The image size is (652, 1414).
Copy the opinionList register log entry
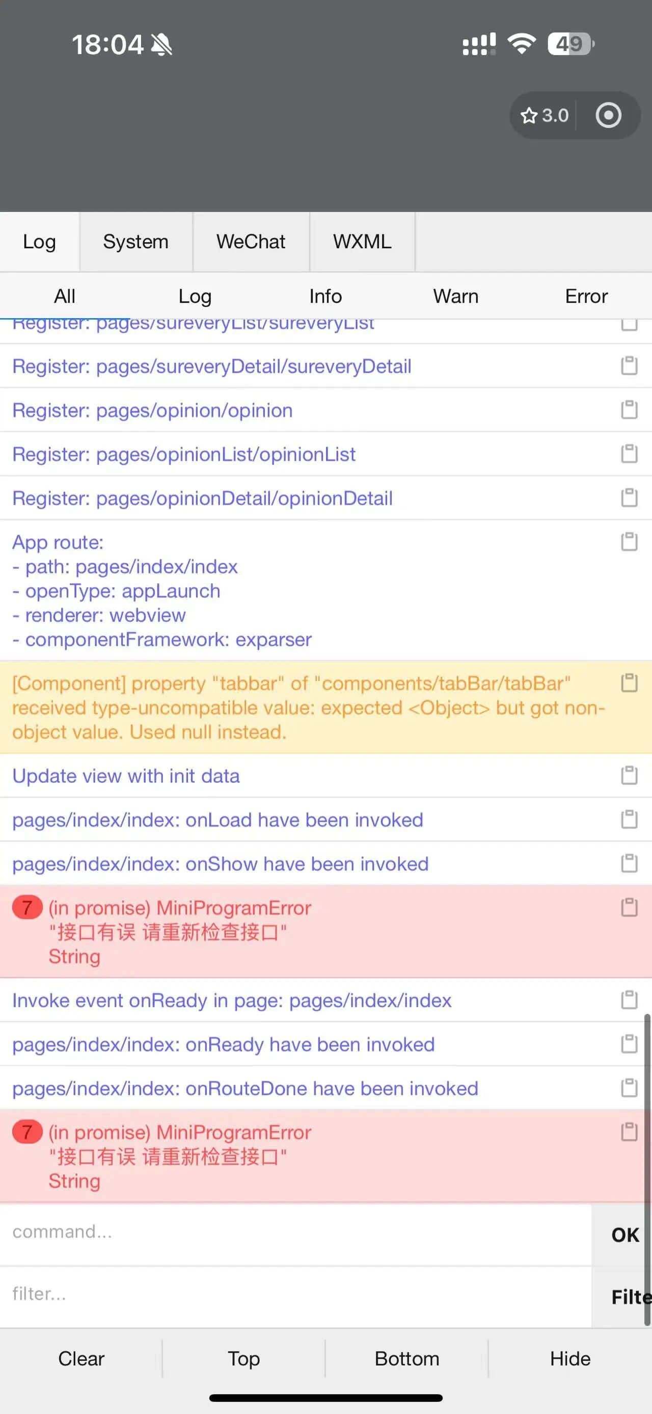tap(629, 453)
